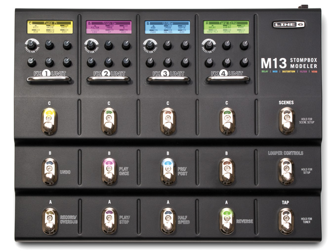The height and width of the screenshot is (251, 333).
Task: Tap the yellow Fuzz Pi display
Action: [50, 27]
